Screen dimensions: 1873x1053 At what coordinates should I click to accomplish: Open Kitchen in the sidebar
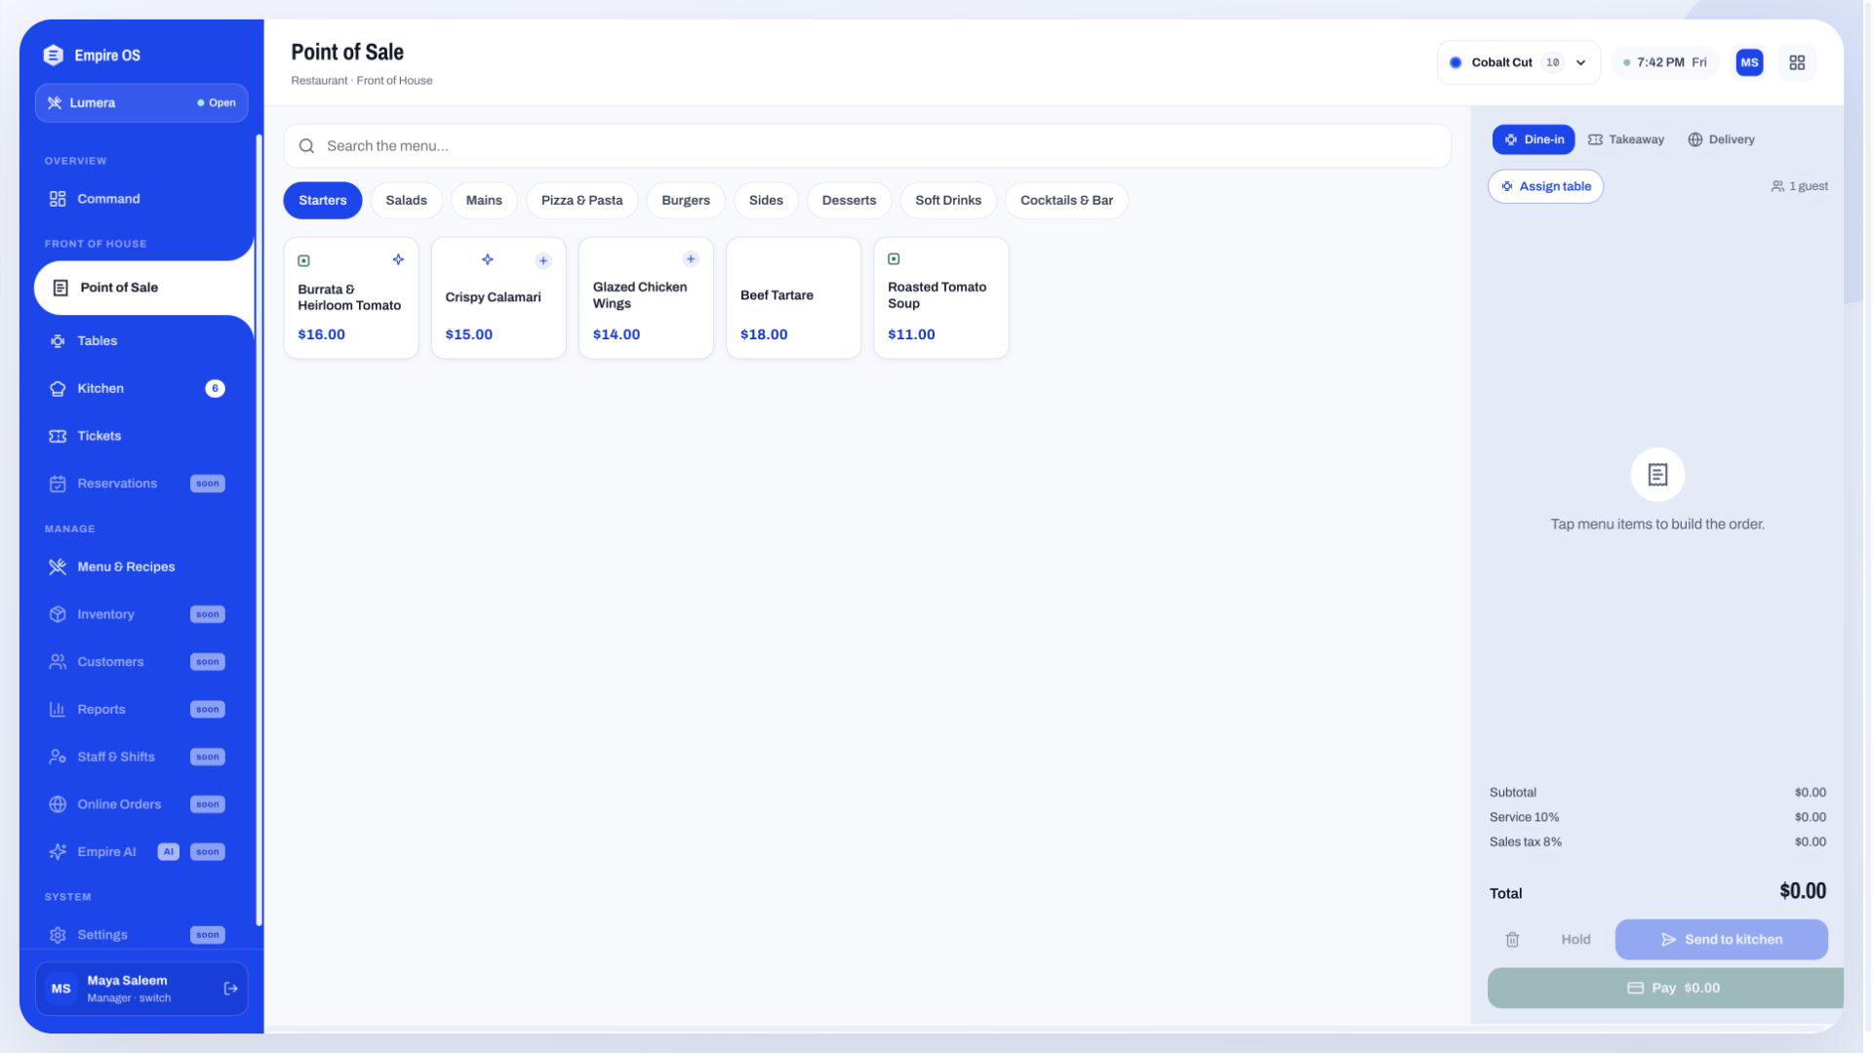point(143,389)
